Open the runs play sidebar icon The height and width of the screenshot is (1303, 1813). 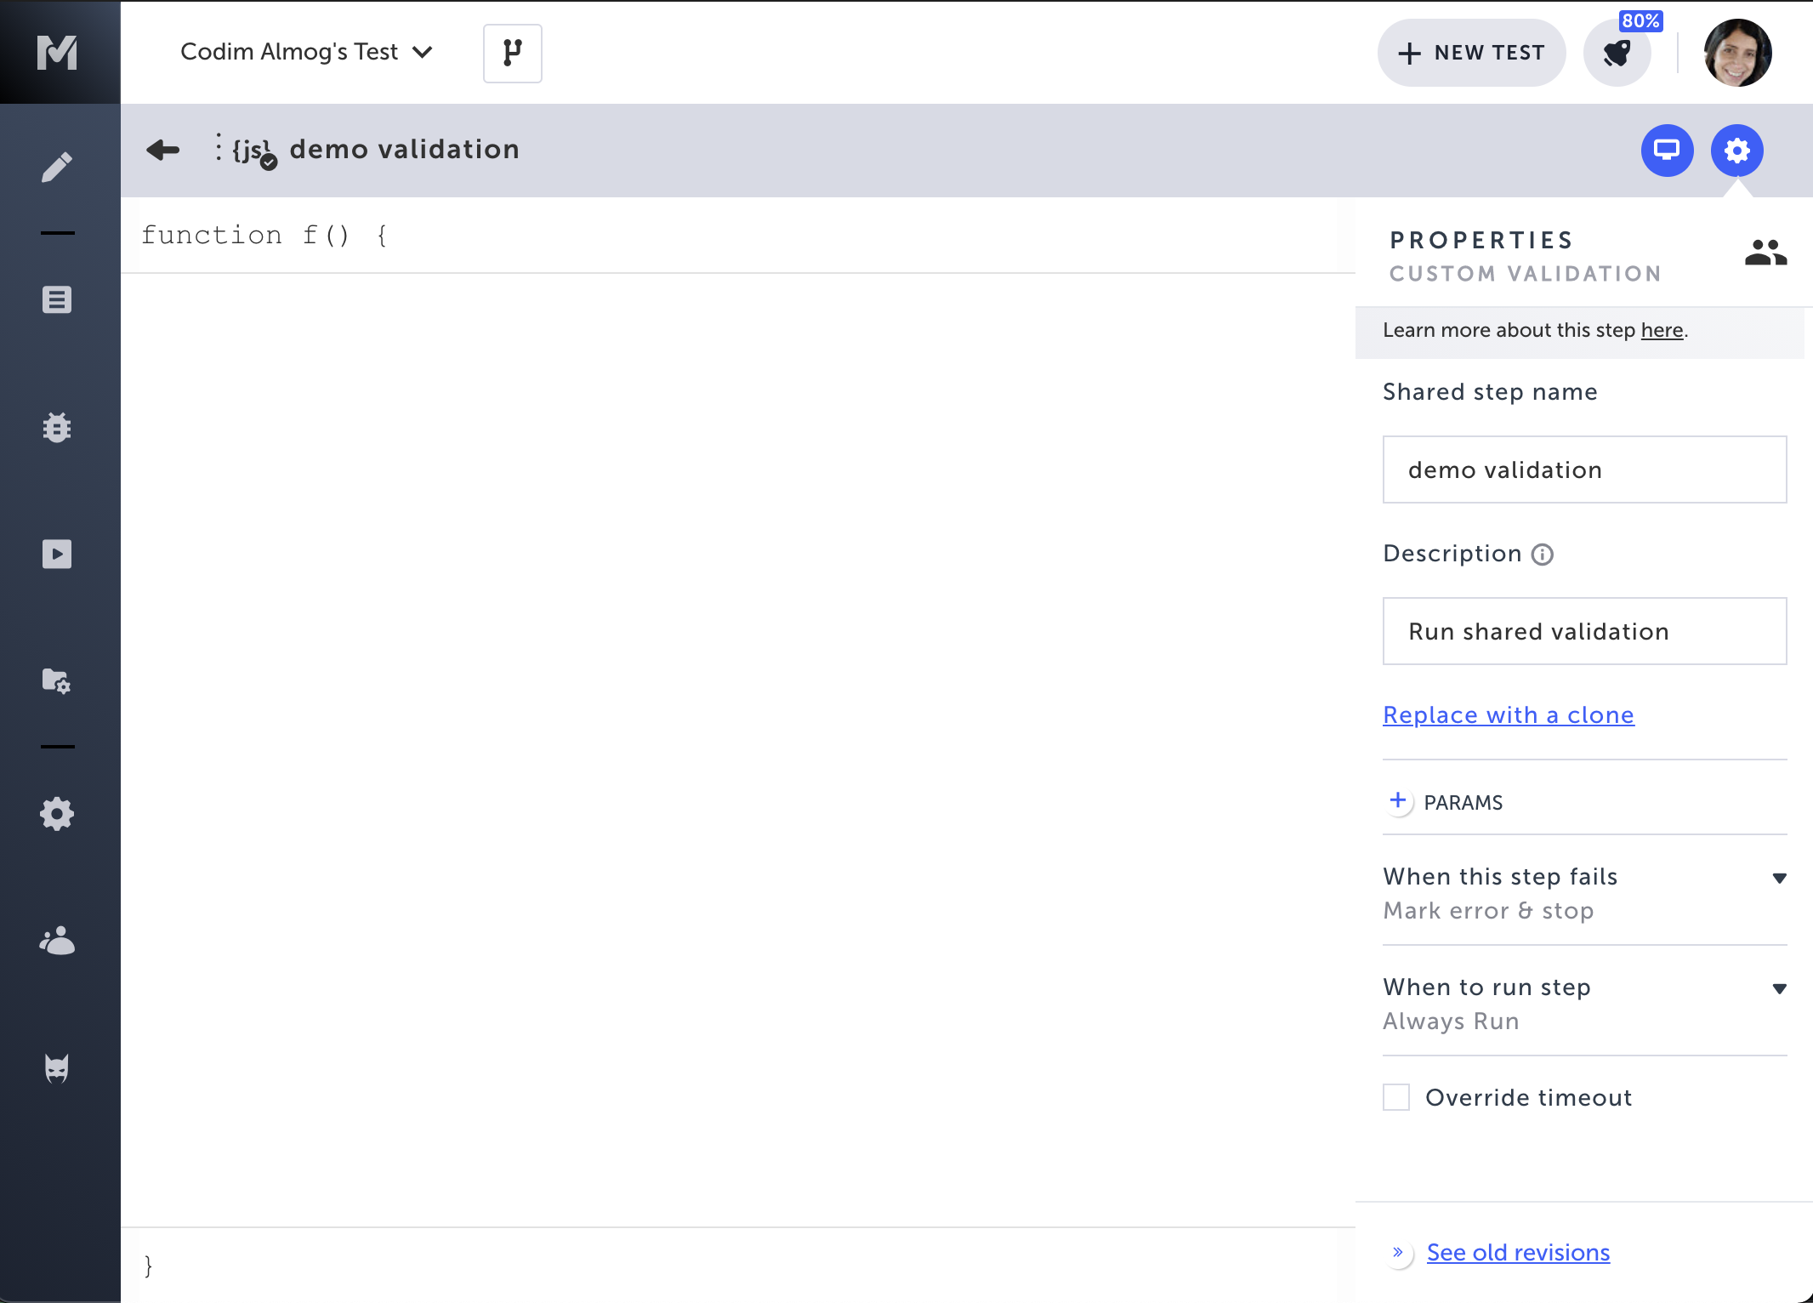[57, 555]
